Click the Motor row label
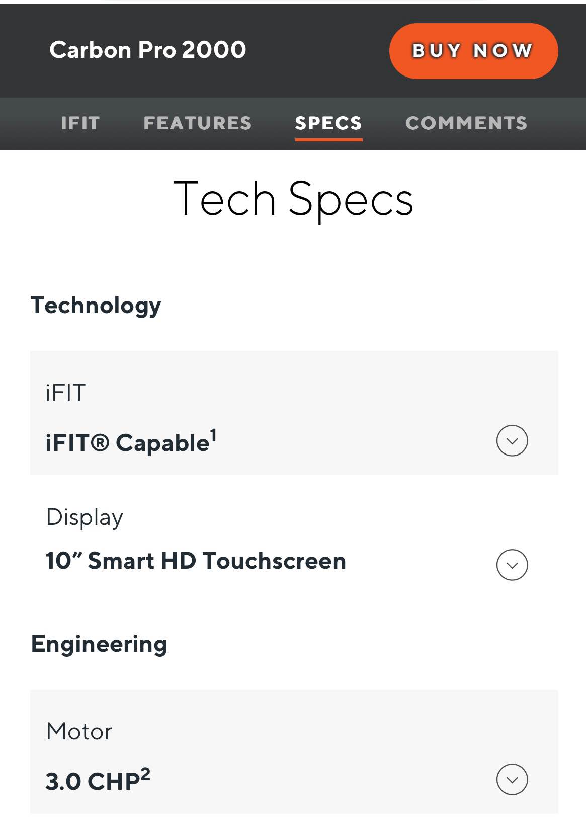Viewport: 586px width, 833px height. click(79, 731)
